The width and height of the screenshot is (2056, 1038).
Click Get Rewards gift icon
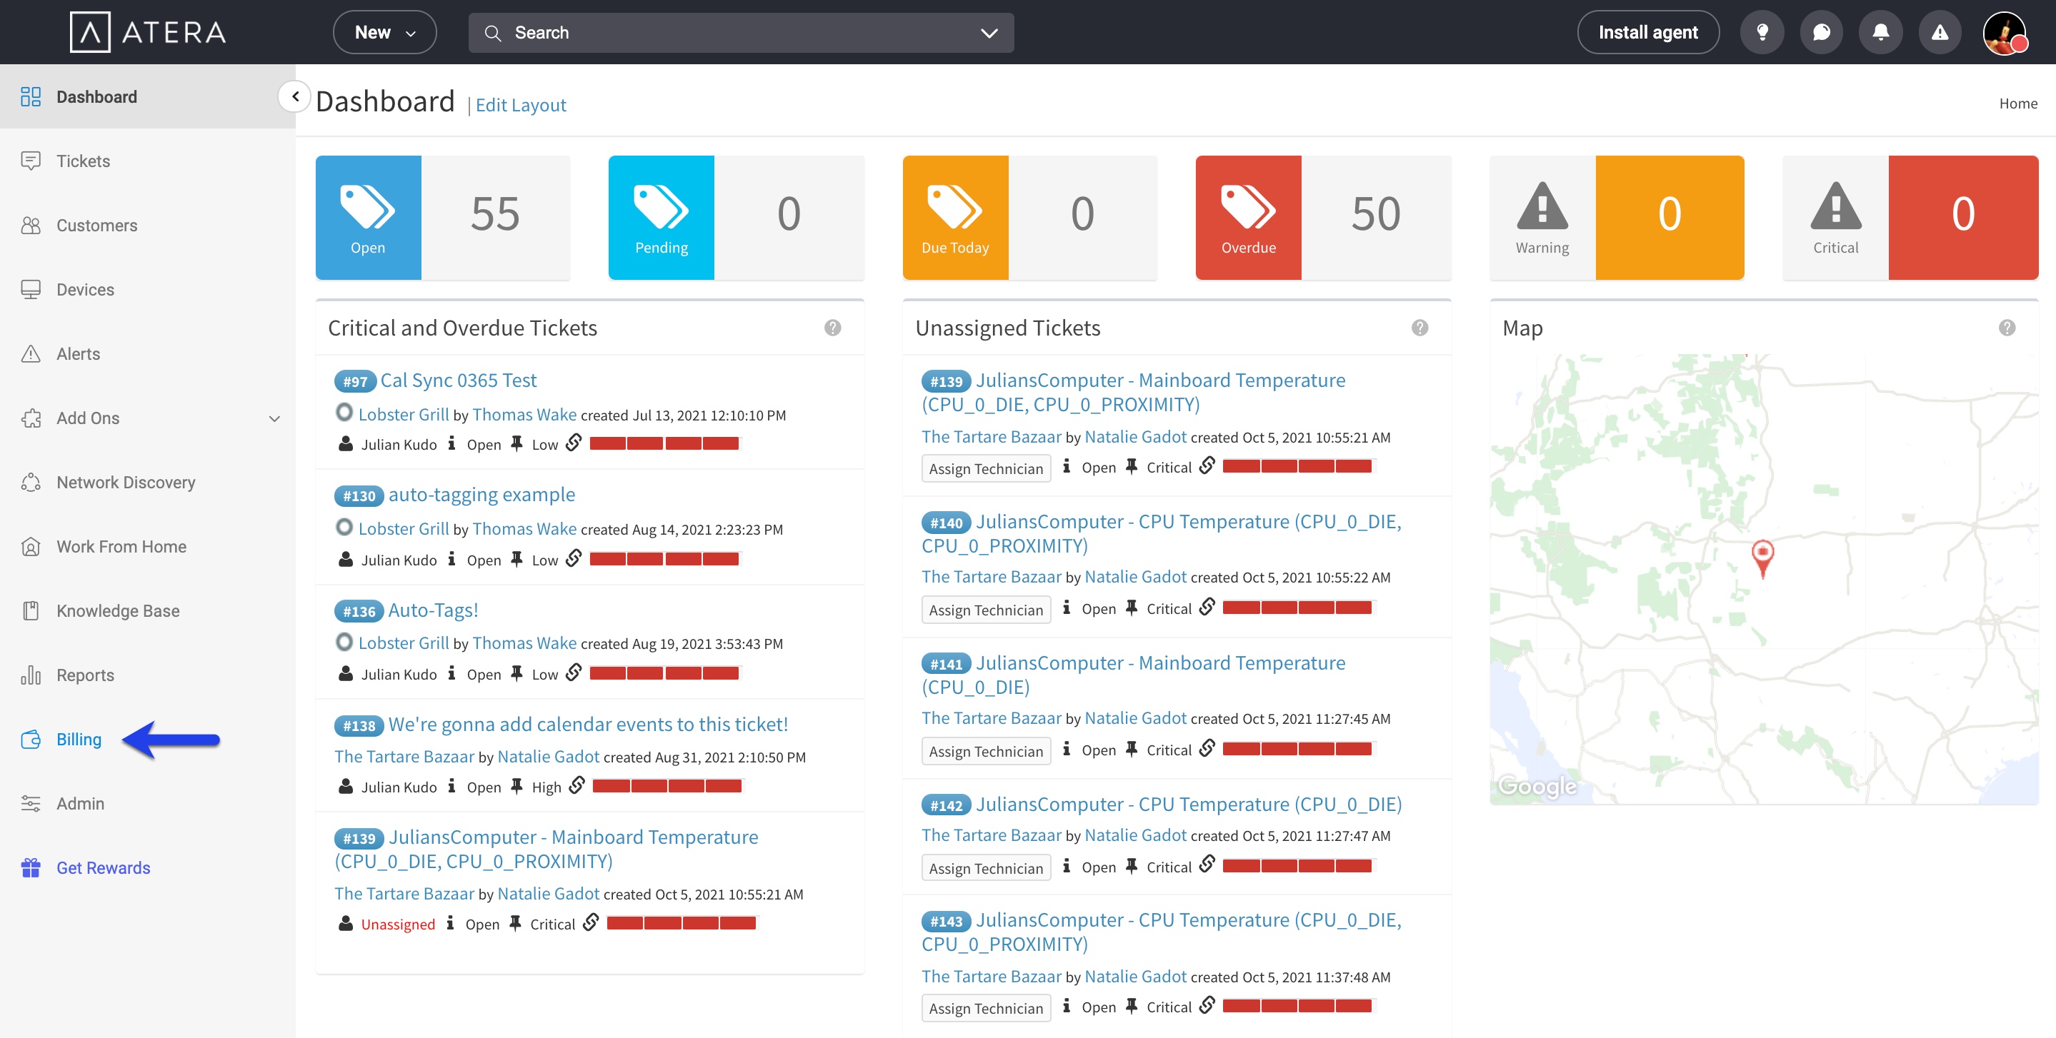(x=30, y=867)
